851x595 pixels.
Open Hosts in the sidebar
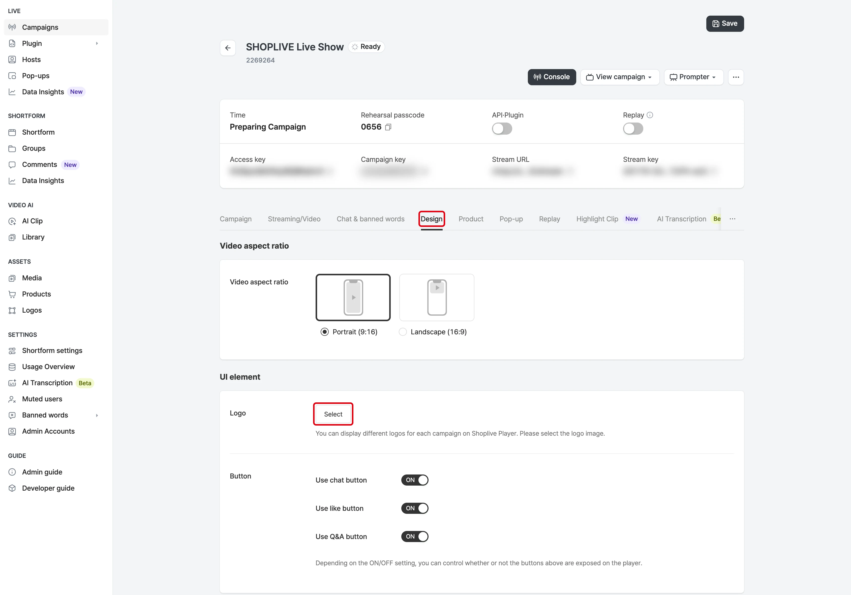point(56,60)
